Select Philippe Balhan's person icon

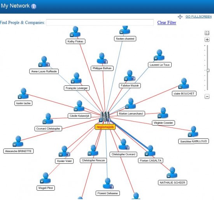102,58
